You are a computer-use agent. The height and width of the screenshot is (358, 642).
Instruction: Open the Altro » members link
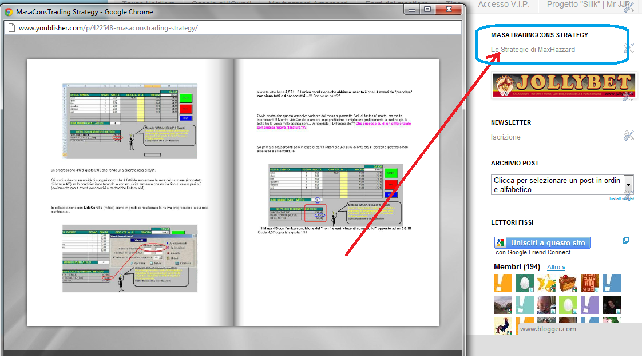[x=556, y=267]
